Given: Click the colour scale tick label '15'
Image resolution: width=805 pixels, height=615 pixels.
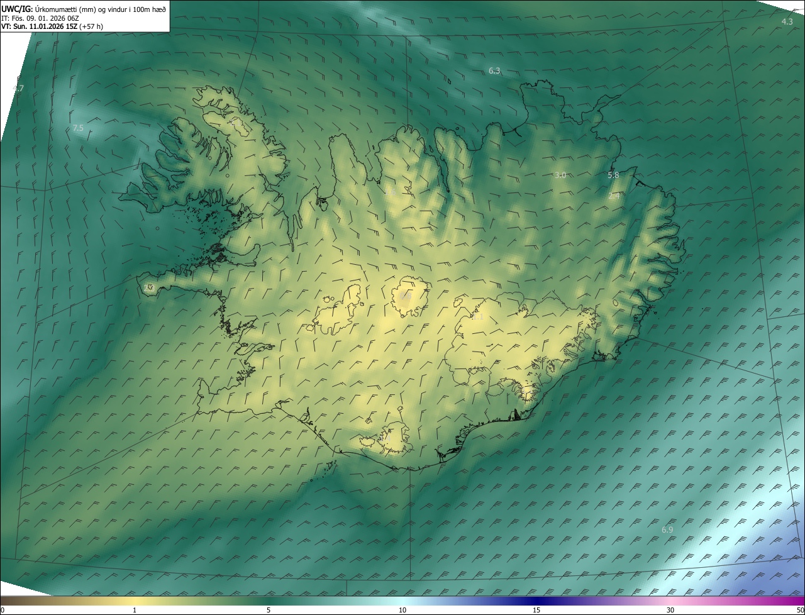Looking at the screenshot, I should tap(536, 610).
